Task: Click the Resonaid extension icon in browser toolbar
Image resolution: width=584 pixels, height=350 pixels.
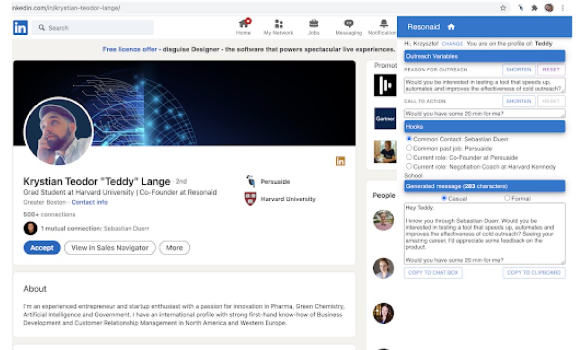Action: [x=521, y=8]
